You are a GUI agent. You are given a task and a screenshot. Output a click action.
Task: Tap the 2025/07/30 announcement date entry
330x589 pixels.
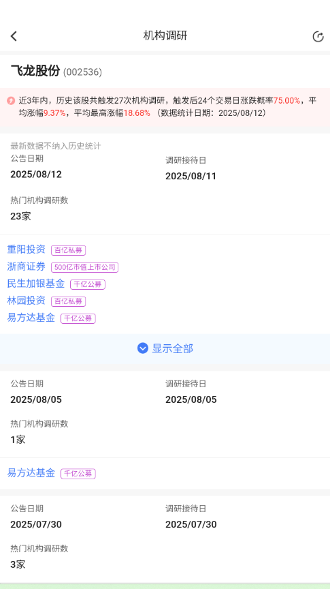(36, 524)
